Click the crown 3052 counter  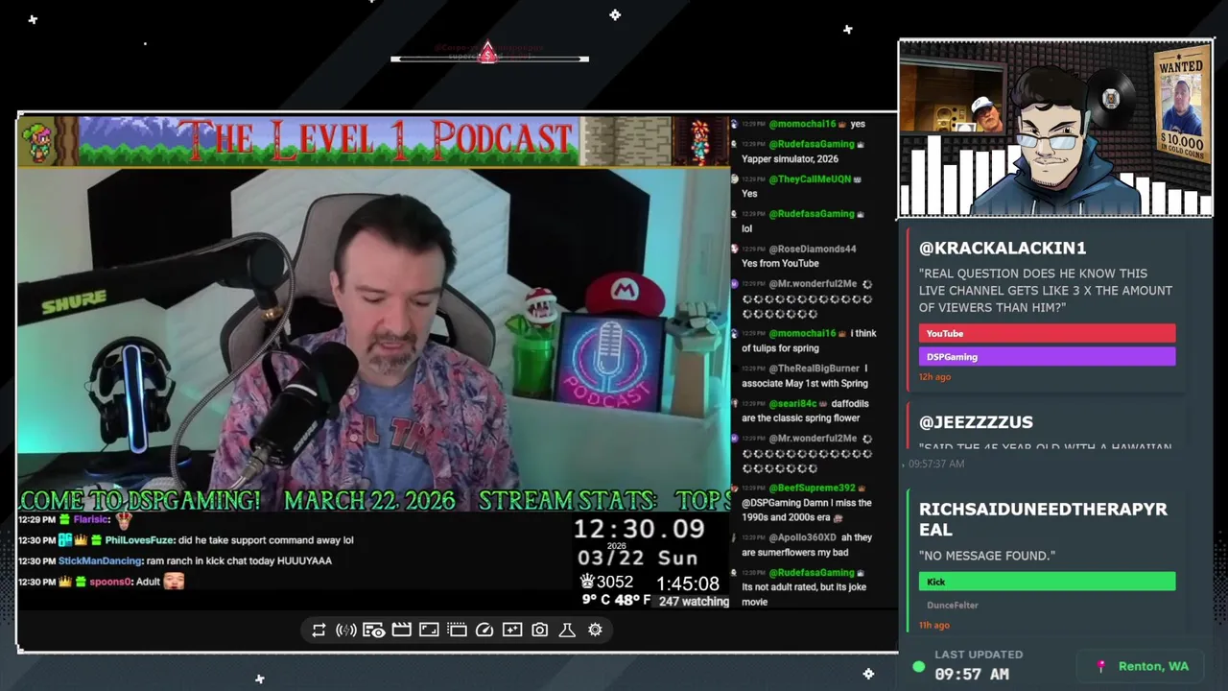coord(606,582)
